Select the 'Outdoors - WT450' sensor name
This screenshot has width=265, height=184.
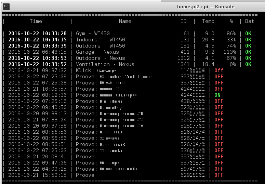(x=101, y=46)
